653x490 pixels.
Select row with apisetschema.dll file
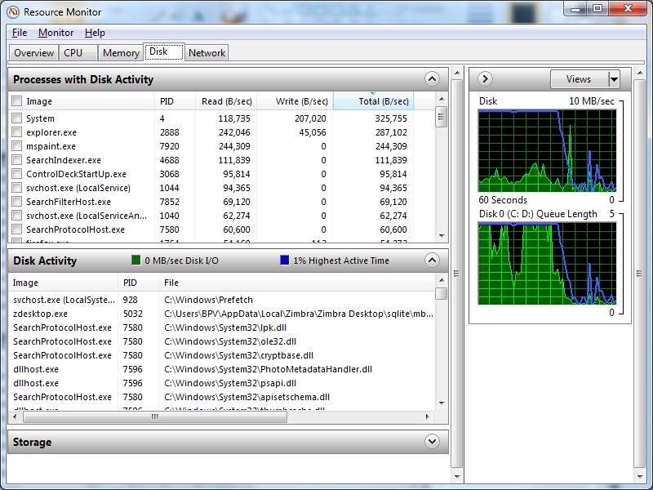(x=222, y=397)
